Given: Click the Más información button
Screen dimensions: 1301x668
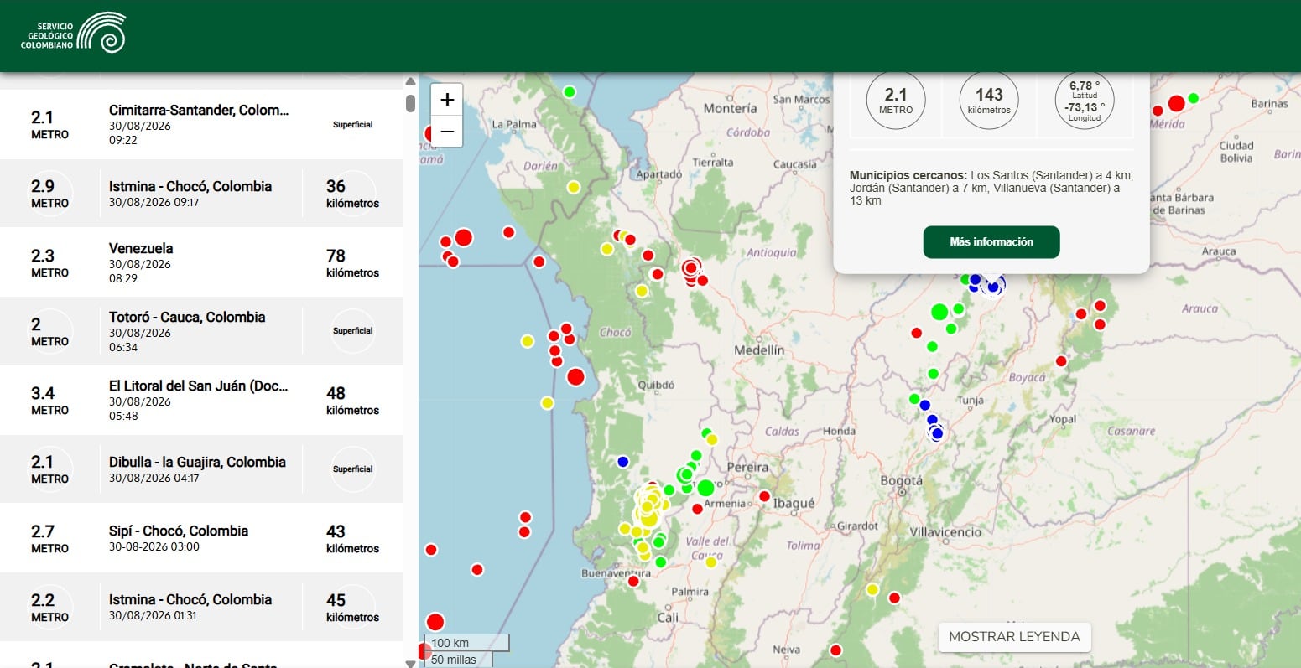Looking at the screenshot, I should point(991,242).
